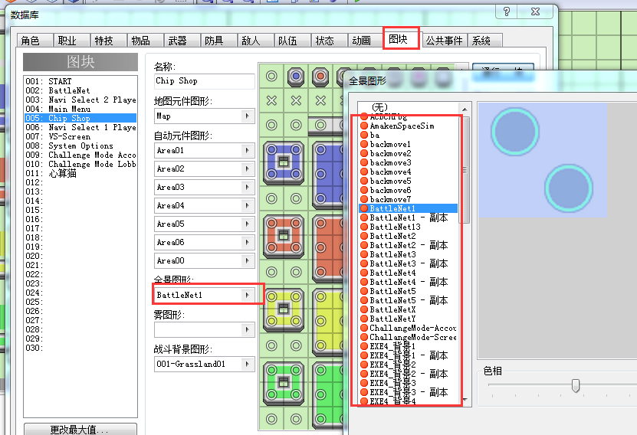Viewport: 637px width, 435px height.
Task: Select the BattleNetX graphic
Action: click(x=409, y=309)
